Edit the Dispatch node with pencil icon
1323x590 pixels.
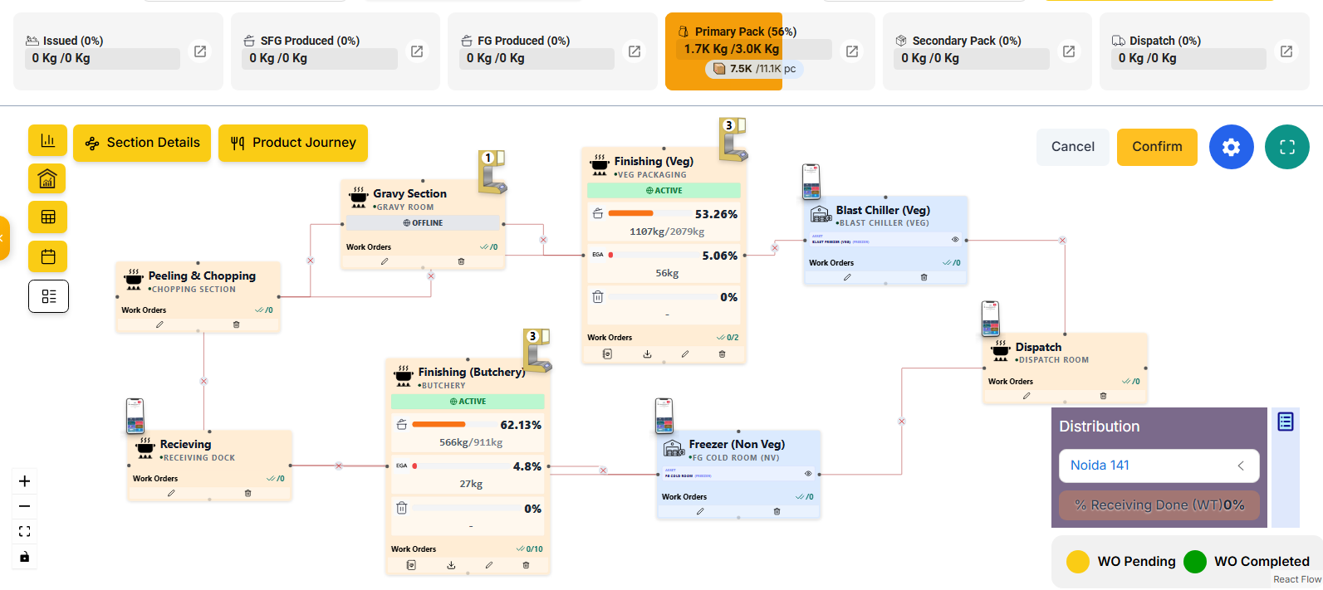(1027, 396)
